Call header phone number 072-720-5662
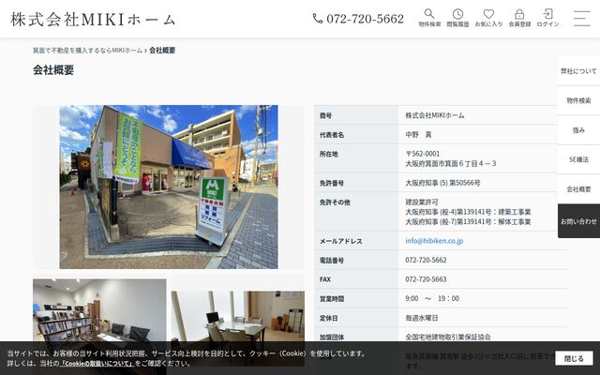Image resolution: width=600 pixels, height=375 pixels. click(365, 19)
